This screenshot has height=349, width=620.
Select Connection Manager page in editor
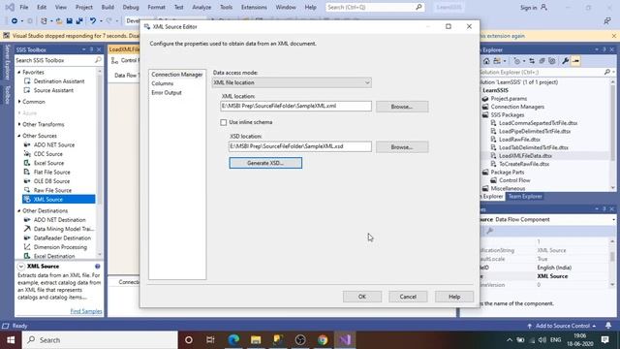click(x=176, y=75)
